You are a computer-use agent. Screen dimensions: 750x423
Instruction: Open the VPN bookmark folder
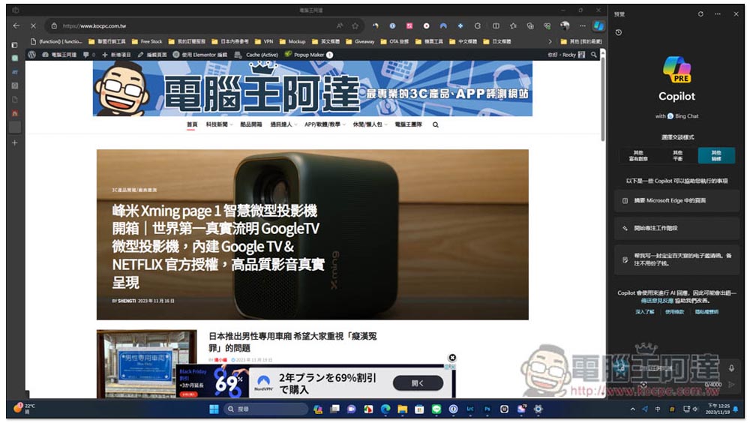click(x=264, y=42)
